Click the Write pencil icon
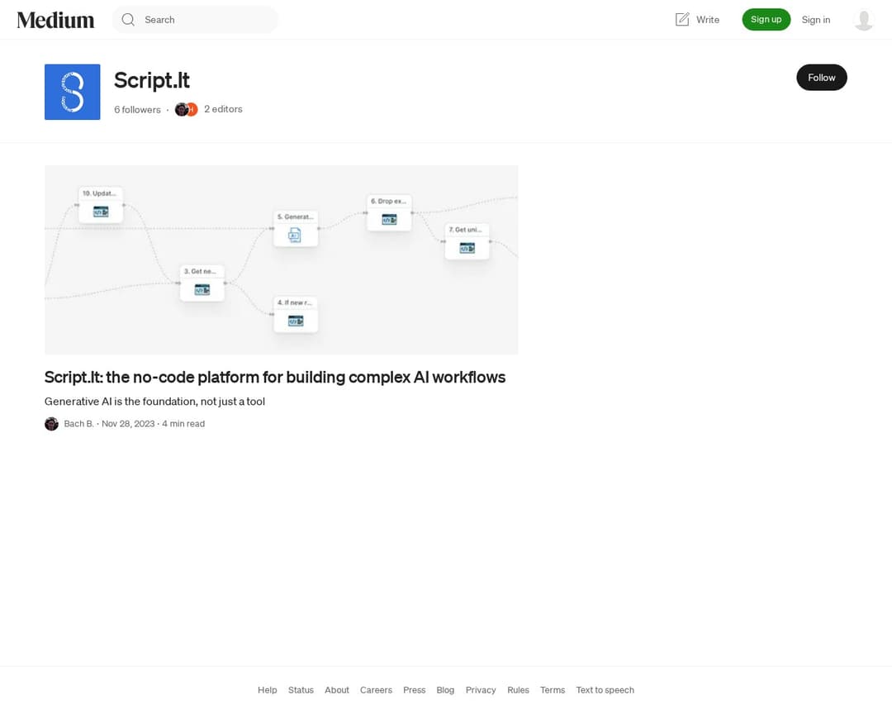892x714 pixels. click(682, 20)
